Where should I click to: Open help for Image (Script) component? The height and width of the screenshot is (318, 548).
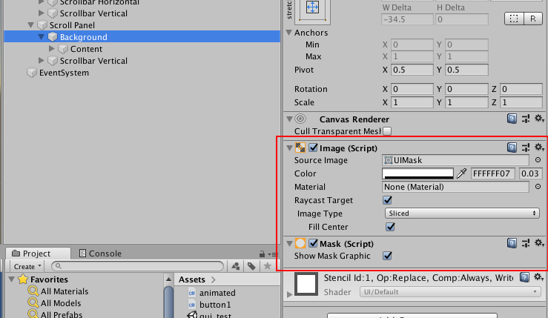click(x=512, y=148)
